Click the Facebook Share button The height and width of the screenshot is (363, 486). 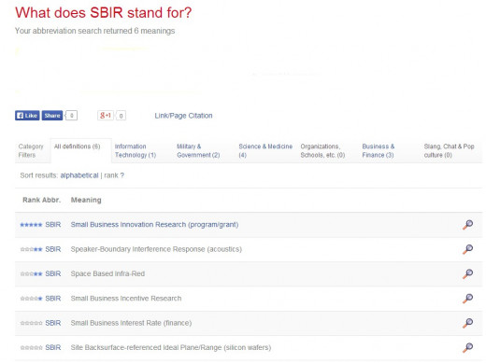[x=52, y=116]
